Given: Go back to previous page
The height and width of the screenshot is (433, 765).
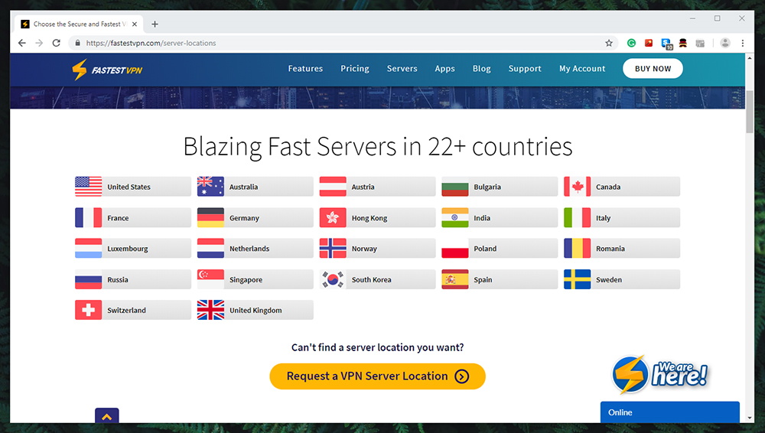Looking at the screenshot, I should point(22,43).
